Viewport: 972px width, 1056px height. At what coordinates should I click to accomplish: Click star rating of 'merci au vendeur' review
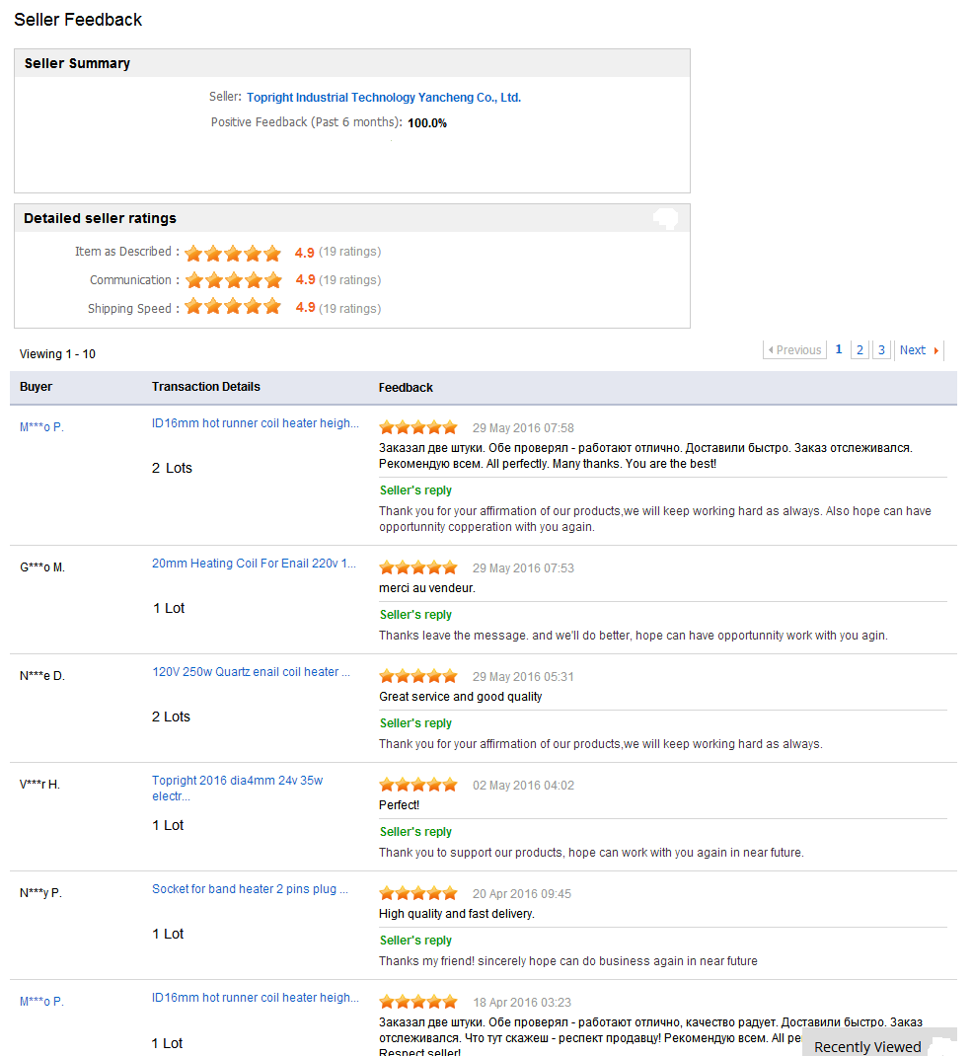pos(418,567)
